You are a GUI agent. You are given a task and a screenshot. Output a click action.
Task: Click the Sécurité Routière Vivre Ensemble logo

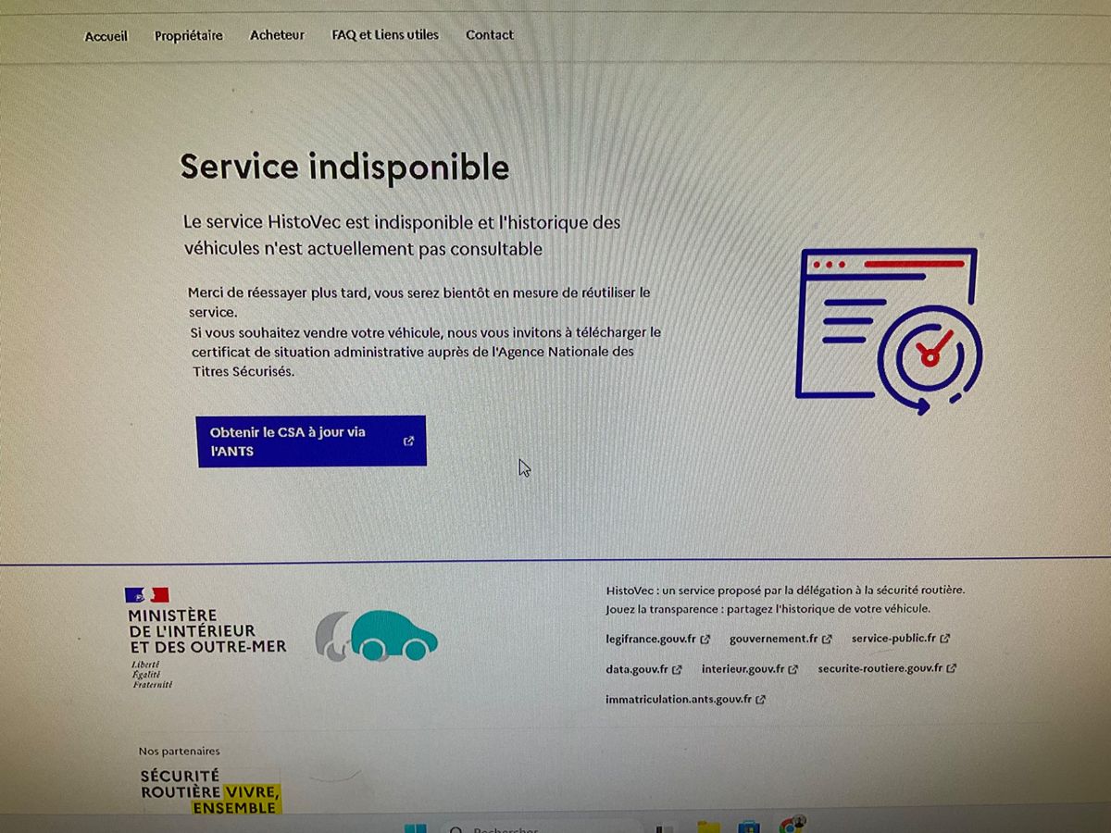click(209, 791)
